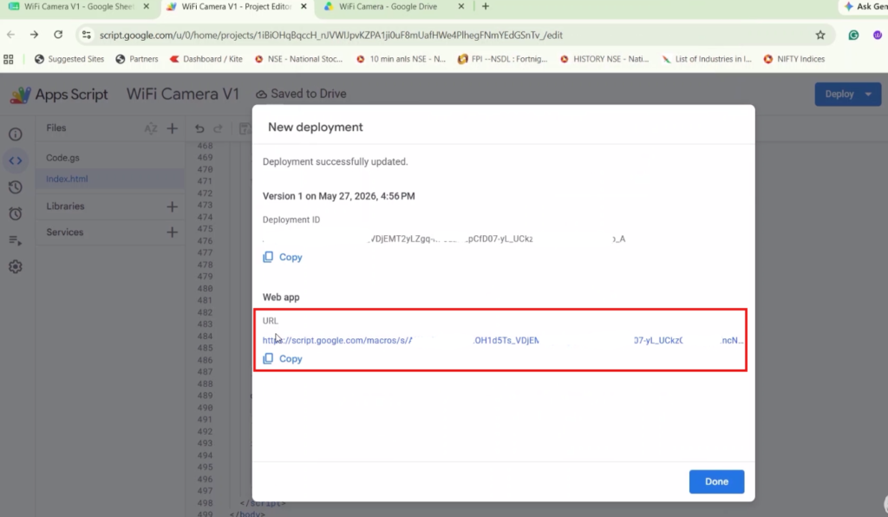Open the Deploy button
Screen dimensions: 888x517
coord(839,94)
